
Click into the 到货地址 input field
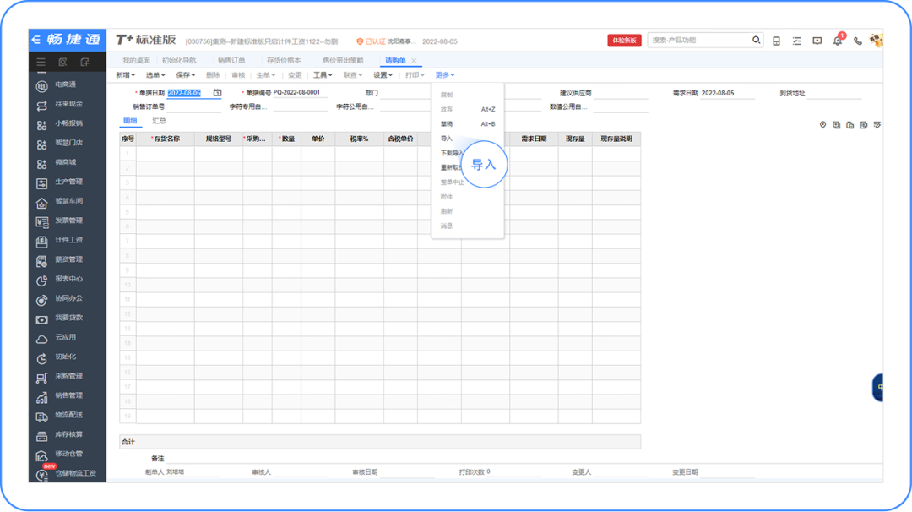coord(834,93)
